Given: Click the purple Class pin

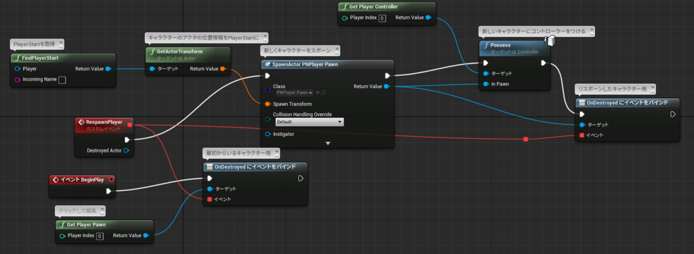Looking at the screenshot, I should [267, 89].
